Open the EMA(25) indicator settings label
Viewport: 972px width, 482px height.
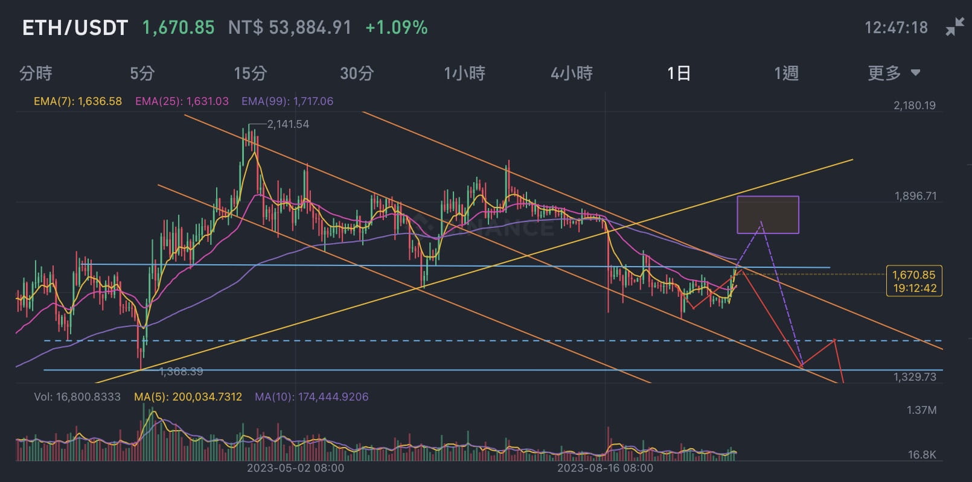point(182,101)
